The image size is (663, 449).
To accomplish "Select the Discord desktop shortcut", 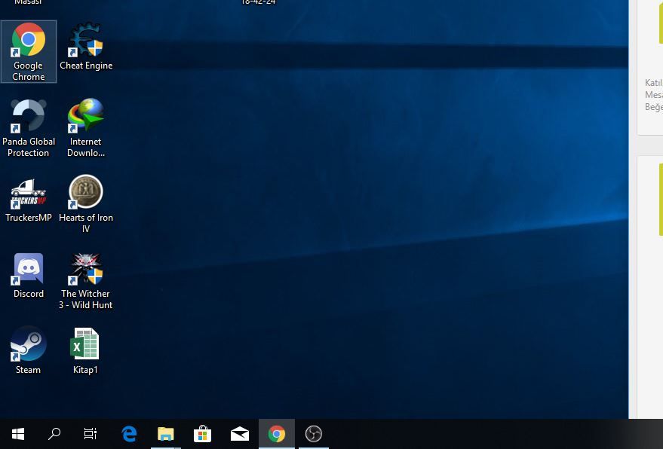I will 29,276.
